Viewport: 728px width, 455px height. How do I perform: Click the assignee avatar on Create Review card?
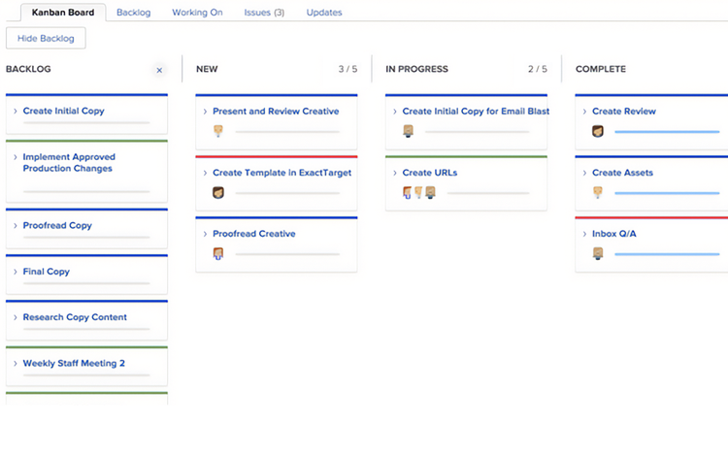[598, 131]
